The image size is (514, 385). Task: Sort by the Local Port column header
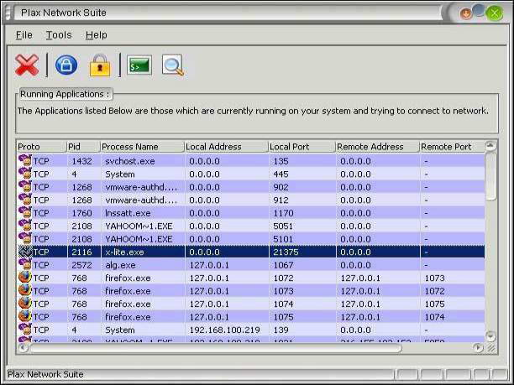[x=302, y=147]
